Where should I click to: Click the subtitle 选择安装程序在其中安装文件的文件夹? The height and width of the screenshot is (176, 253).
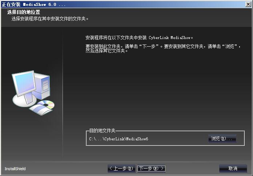click(50, 19)
